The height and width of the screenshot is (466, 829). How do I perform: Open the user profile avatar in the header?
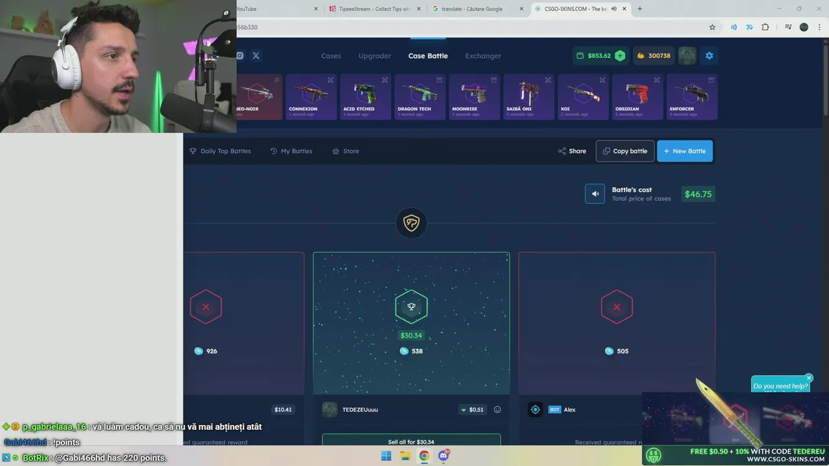pyautogui.click(x=687, y=56)
